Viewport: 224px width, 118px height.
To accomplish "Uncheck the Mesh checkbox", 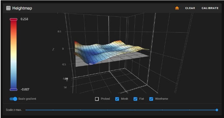I will 117,99.
